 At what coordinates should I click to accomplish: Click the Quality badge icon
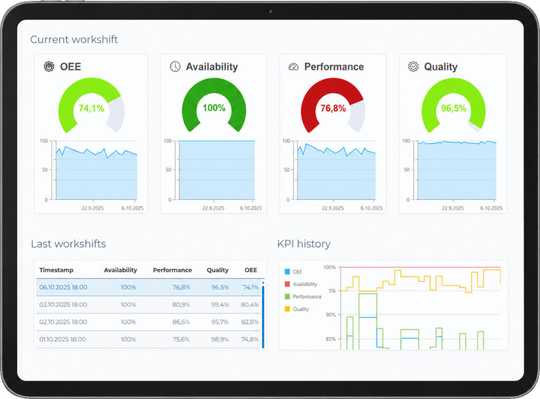(413, 66)
